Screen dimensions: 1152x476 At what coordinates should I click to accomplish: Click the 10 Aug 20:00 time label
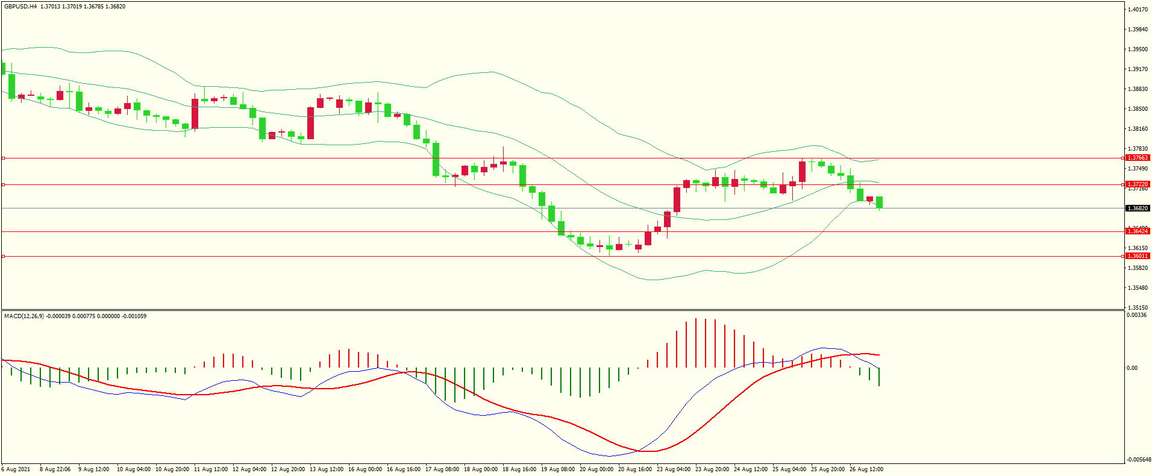(172, 469)
